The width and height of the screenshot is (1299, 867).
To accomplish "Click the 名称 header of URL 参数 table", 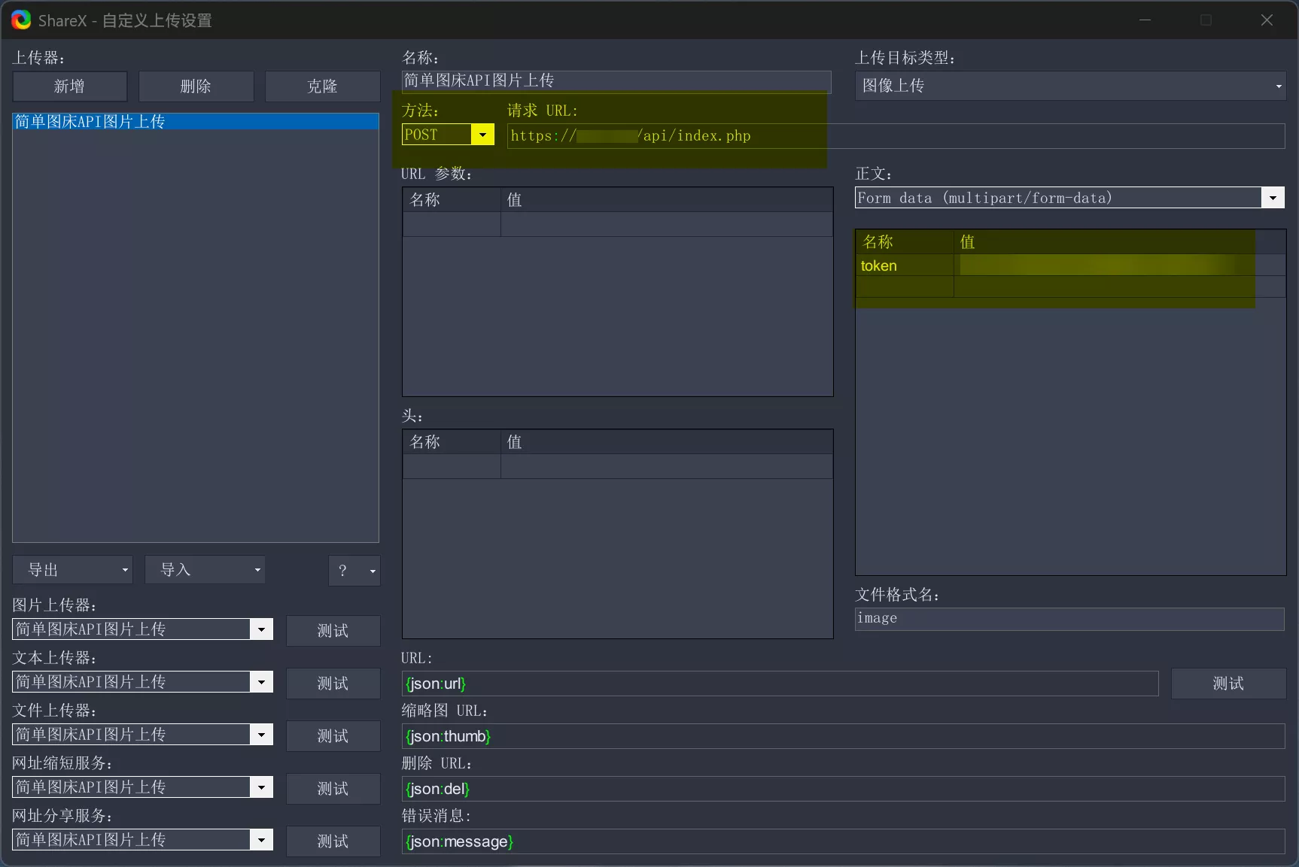I will [452, 200].
